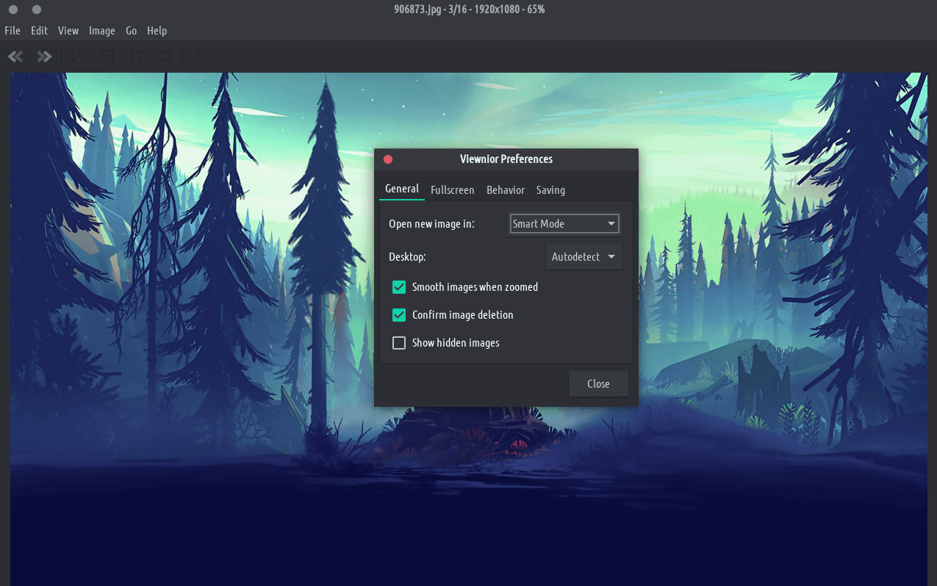Click the zoom out toolbar icon

tap(107, 57)
